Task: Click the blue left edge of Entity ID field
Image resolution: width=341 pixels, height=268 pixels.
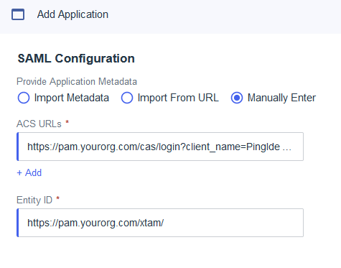Action: 18,223
